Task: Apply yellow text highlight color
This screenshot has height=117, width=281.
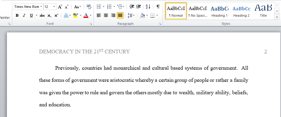Action: pos(76,15)
